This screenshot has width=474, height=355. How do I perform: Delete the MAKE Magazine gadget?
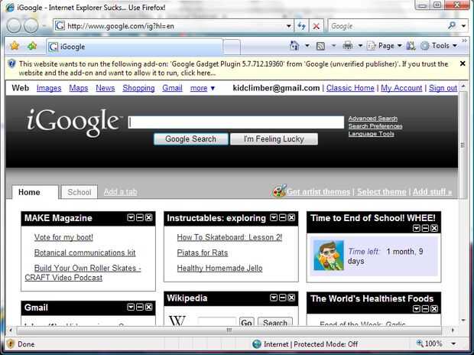pyautogui.click(x=148, y=217)
